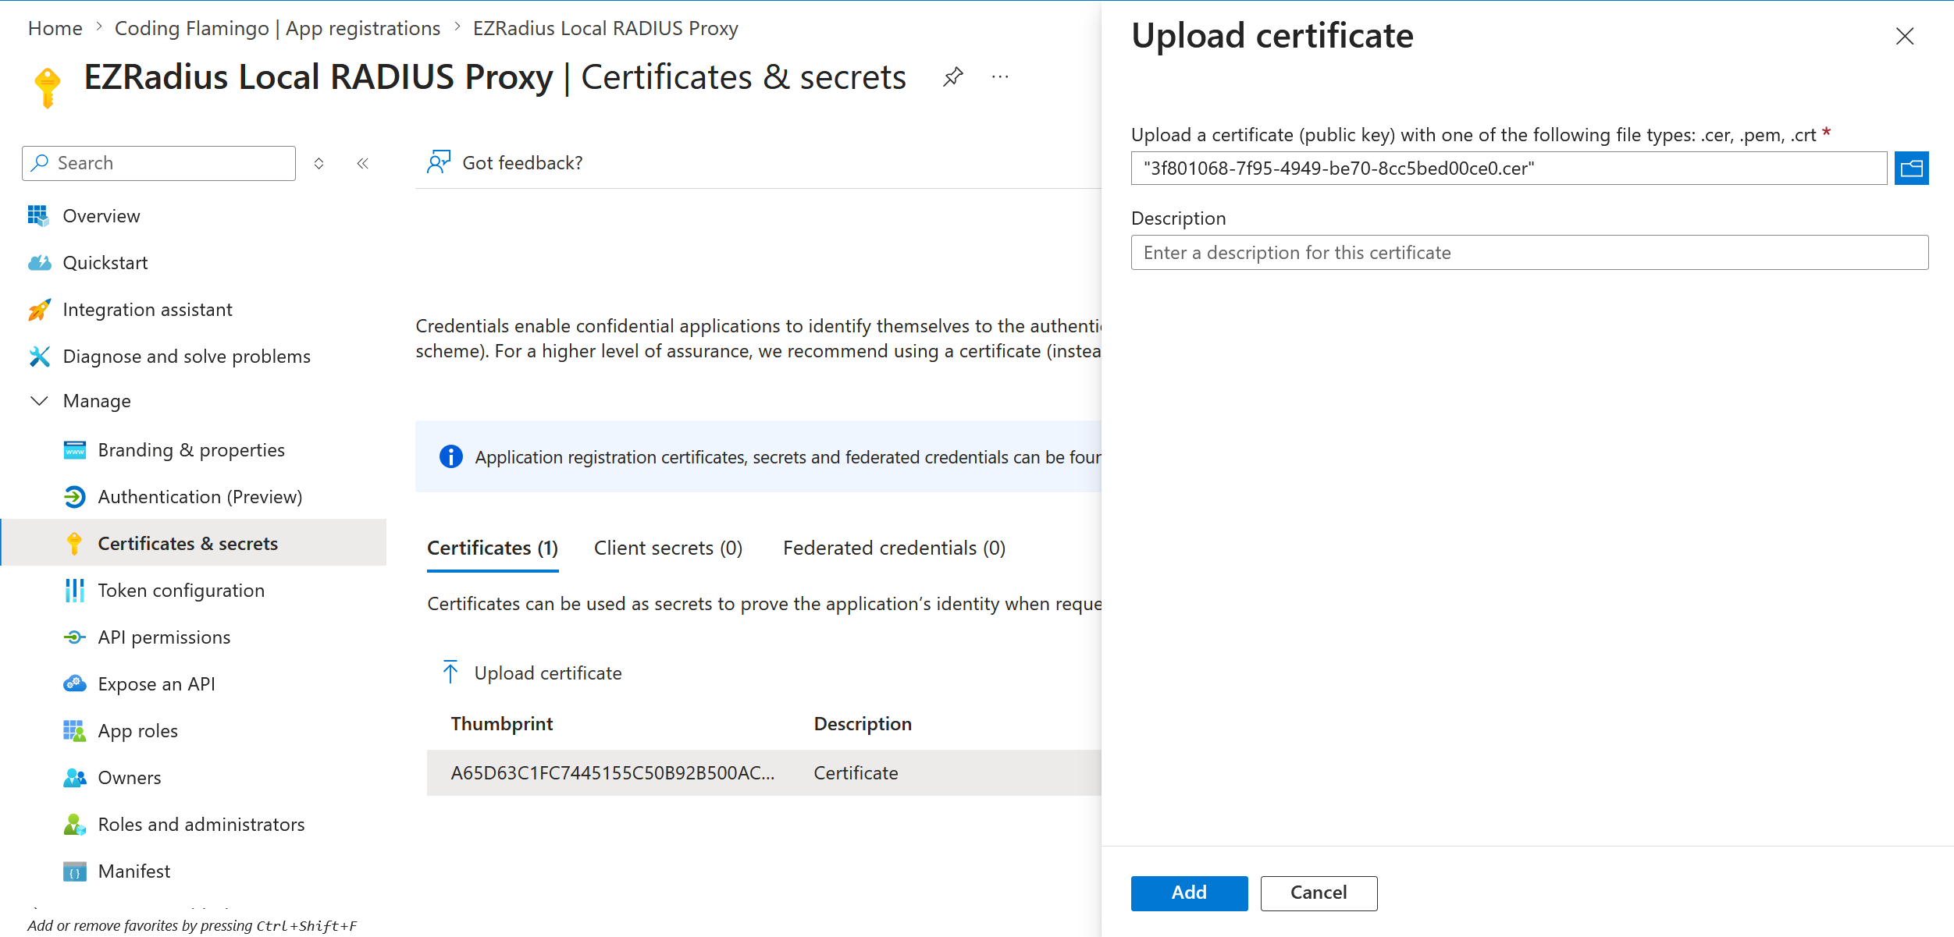
Task: Click the search magnifier icon in sidebar
Action: tap(40, 162)
